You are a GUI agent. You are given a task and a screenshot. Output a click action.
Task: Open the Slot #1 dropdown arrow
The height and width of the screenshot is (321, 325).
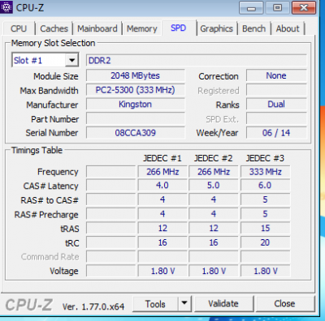click(71, 60)
